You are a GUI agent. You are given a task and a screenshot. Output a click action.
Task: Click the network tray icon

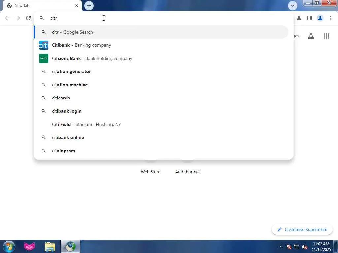coord(297,247)
